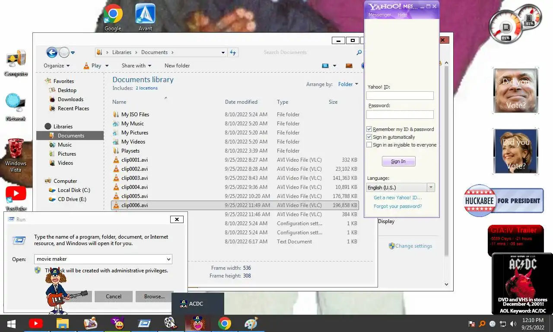Image resolution: width=553 pixels, height=332 pixels.
Task: Click the Huckabee for President gadget
Action: tap(503, 201)
